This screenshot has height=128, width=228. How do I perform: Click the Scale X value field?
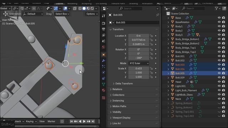(139, 69)
